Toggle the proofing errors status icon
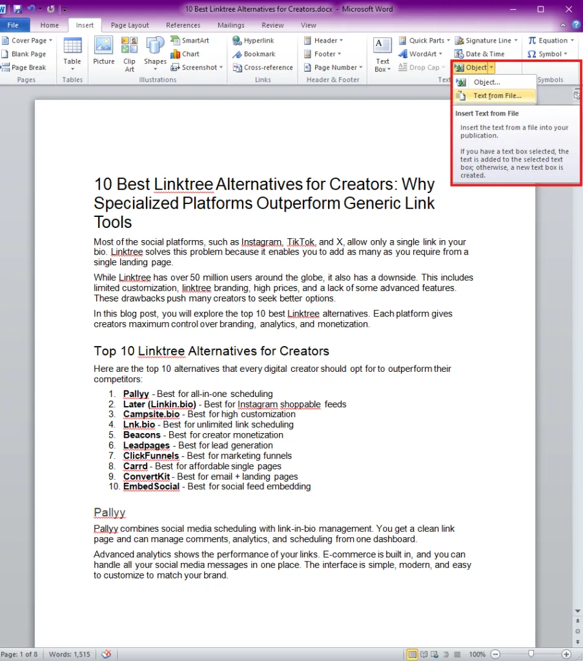Screen dimensions: 583x661 pyautogui.click(x=107, y=654)
